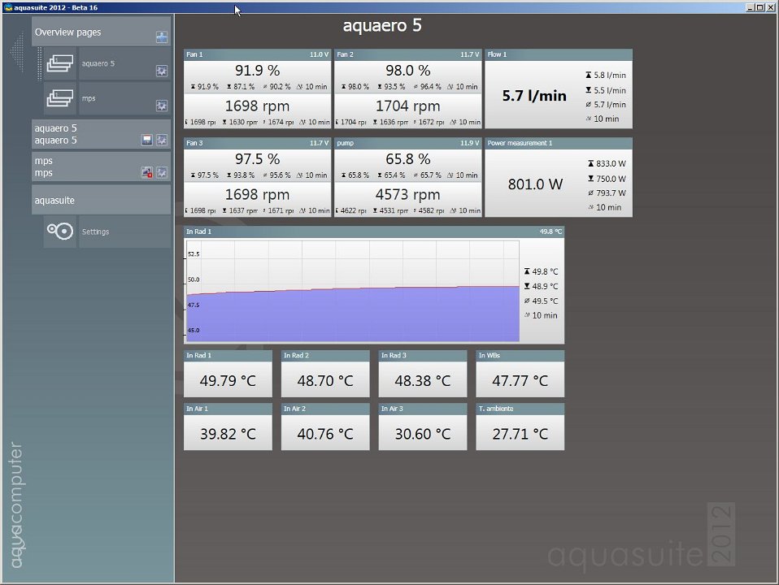Select Fan 1 value 91.9 %
The width and height of the screenshot is (779, 585).
pyautogui.click(x=257, y=71)
